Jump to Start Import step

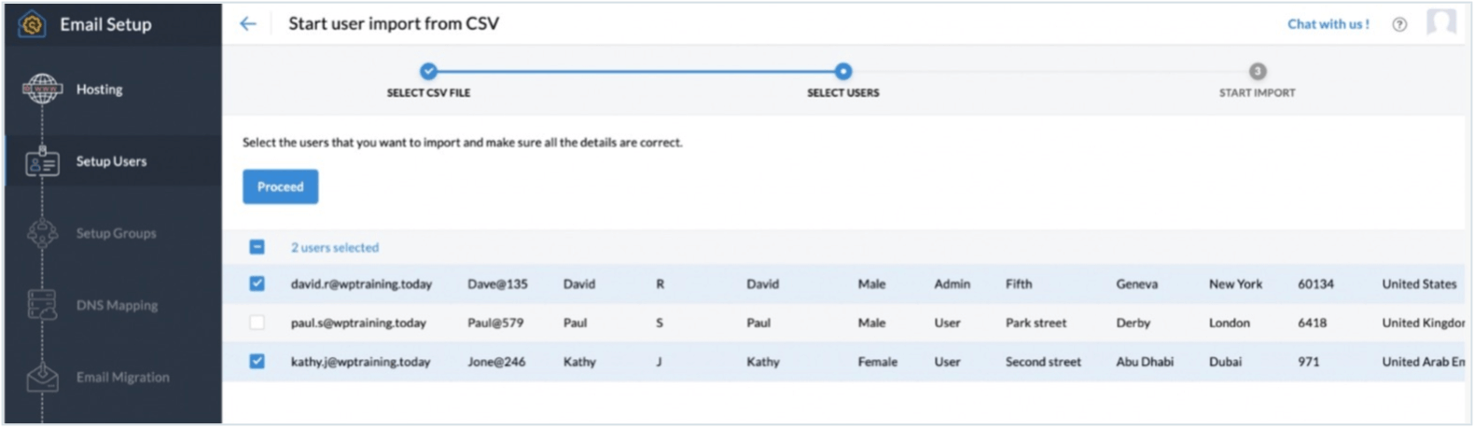pos(1257,72)
